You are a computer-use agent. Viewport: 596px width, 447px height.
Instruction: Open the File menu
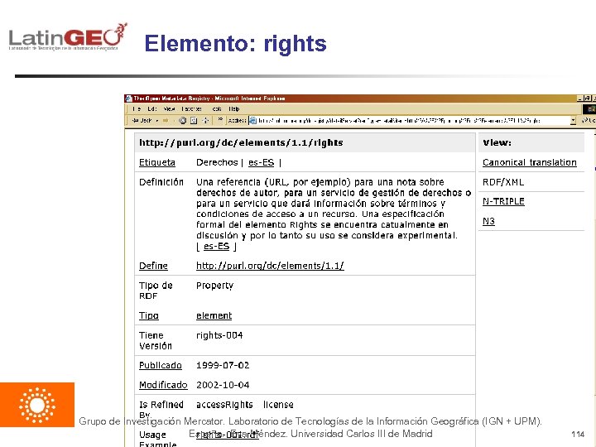137,108
